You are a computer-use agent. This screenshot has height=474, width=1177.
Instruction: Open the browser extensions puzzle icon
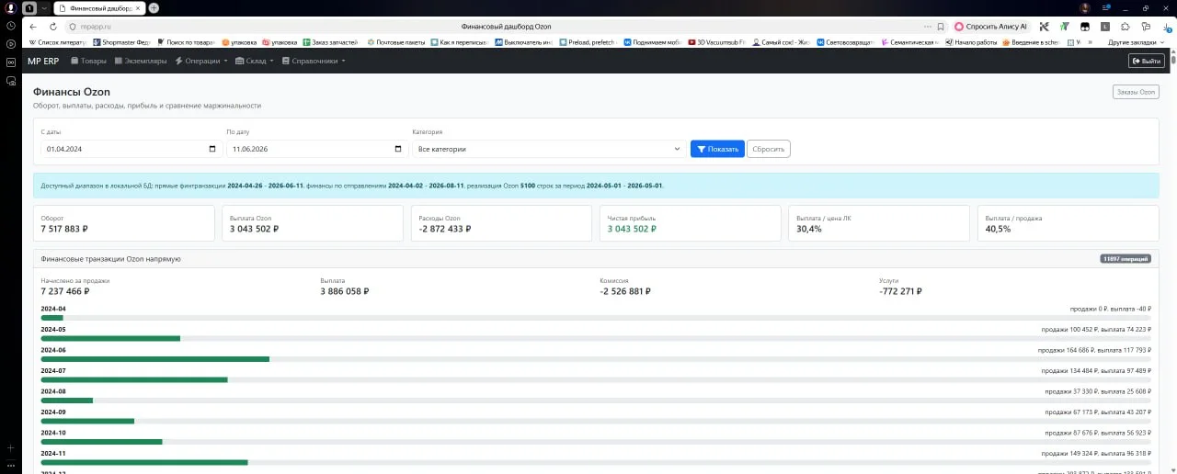point(1127,27)
